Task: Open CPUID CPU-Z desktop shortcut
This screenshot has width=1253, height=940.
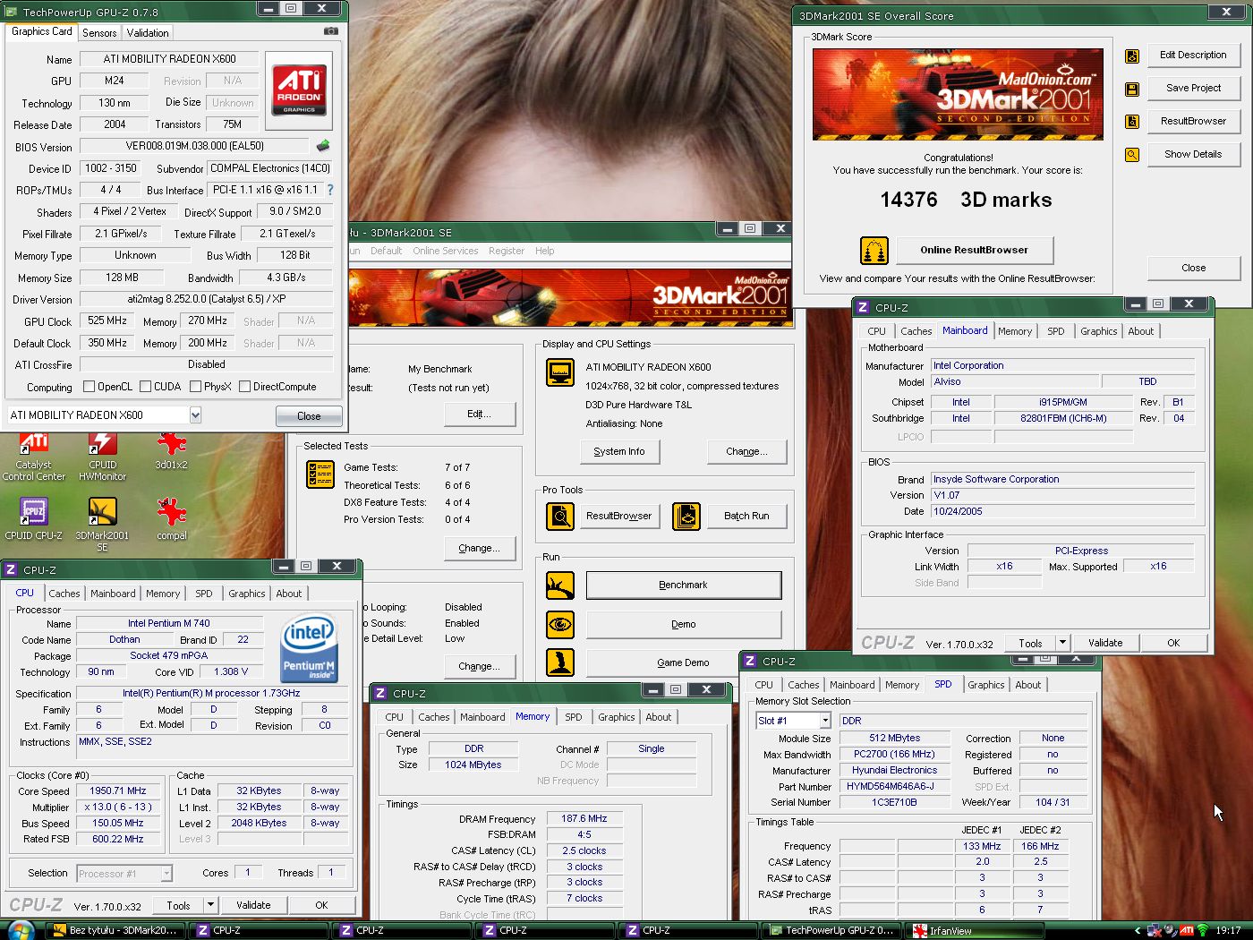Action: pos(34,518)
